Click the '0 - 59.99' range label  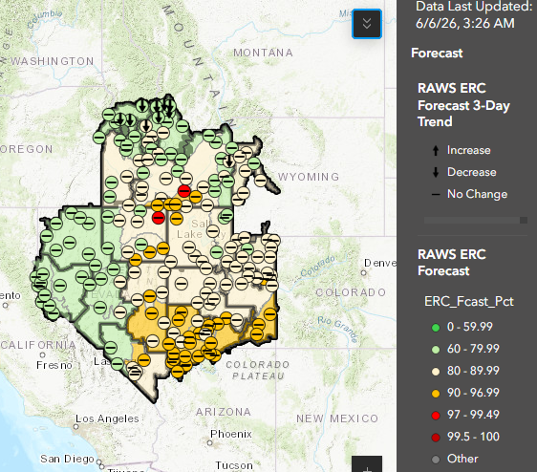point(470,327)
